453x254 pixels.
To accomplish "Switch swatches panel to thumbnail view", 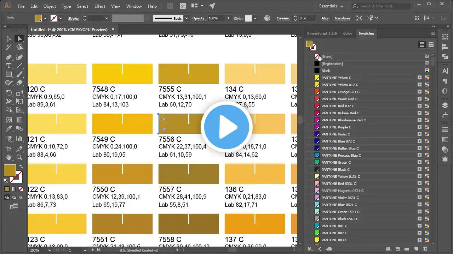I will click(x=431, y=44).
